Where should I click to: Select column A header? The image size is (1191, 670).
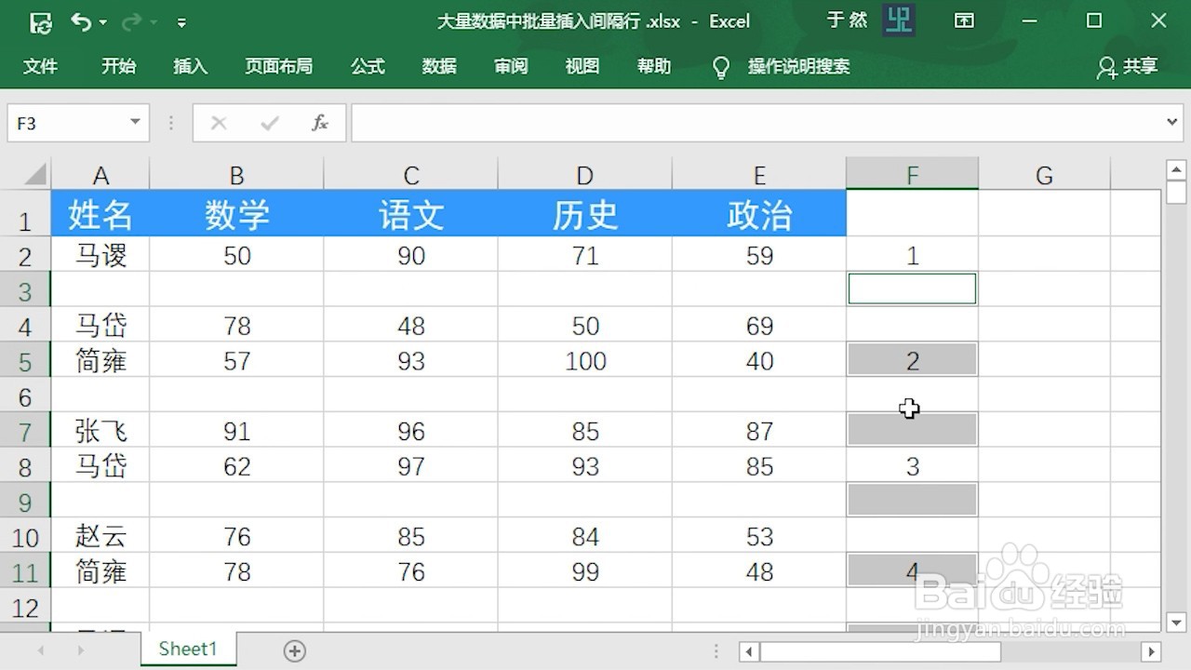point(100,175)
